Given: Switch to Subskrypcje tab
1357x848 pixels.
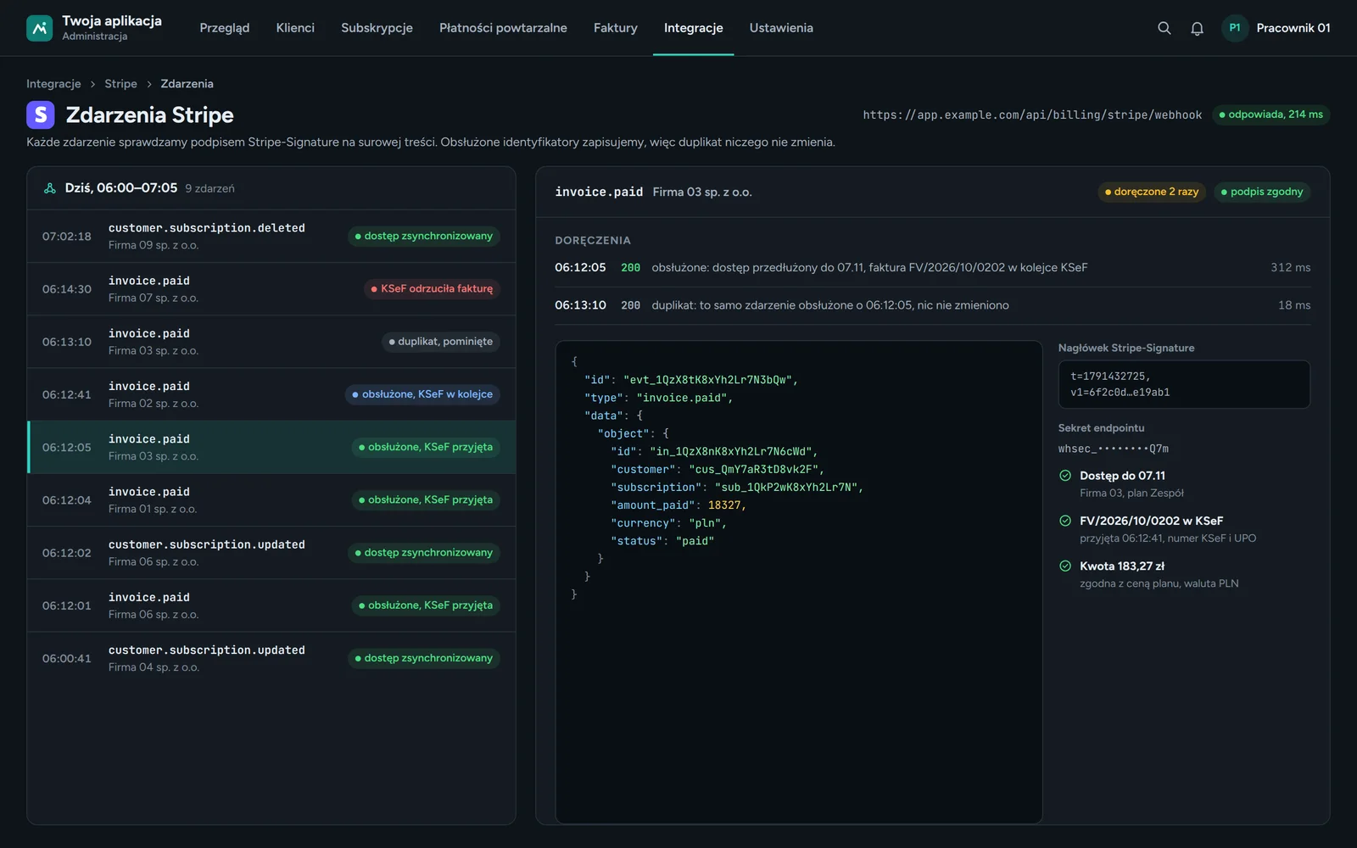Looking at the screenshot, I should [377, 28].
